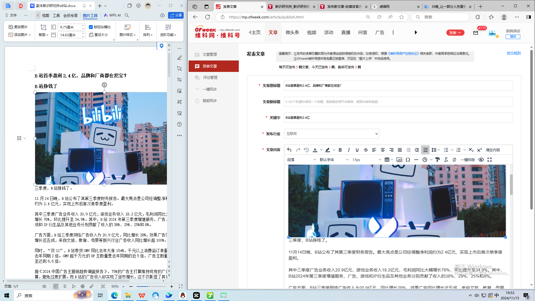
Task: Open the OFweek mail notifications icon
Action: point(476,33)
